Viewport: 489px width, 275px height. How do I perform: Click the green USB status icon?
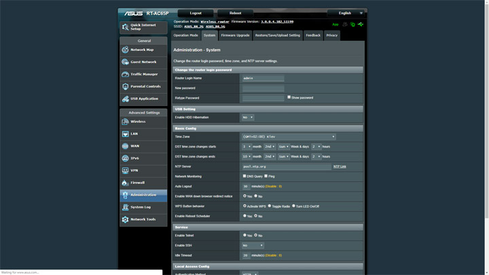click(x=361, y=24)
